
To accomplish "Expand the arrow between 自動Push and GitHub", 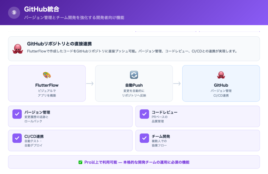I will coord(177,83).
